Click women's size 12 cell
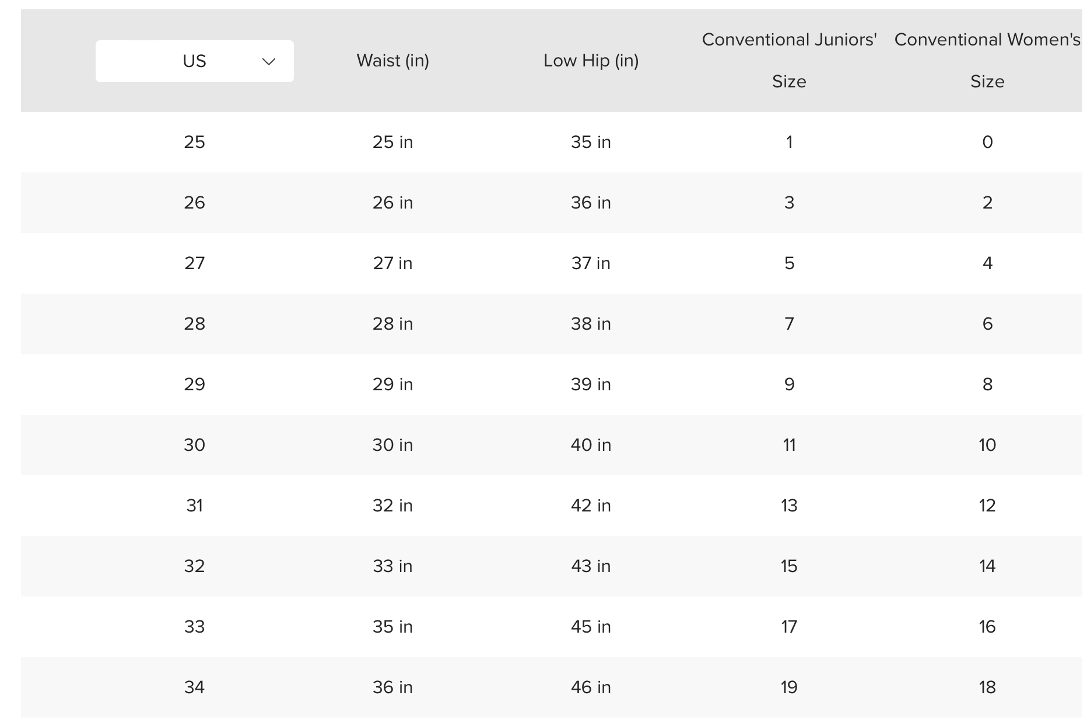Viewport: 1087px width, 720px height. pos(987,506)
